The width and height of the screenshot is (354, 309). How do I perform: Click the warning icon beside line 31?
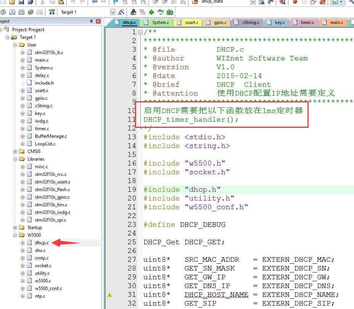(x=109, y=295)
